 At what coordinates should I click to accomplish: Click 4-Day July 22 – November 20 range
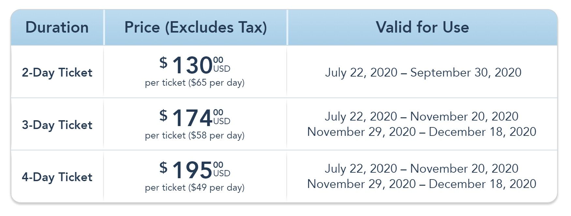421,168
